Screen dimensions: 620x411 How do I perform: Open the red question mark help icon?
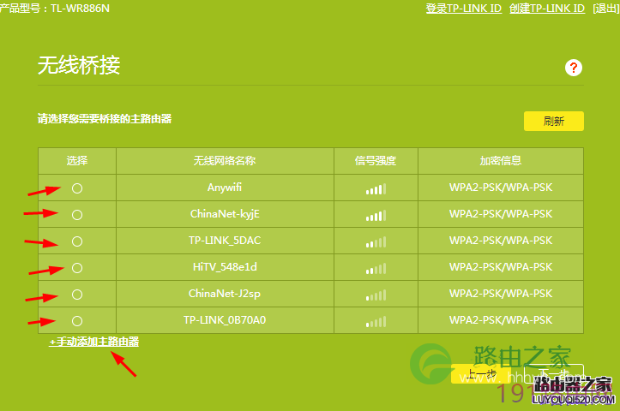(x=574, y=68)
